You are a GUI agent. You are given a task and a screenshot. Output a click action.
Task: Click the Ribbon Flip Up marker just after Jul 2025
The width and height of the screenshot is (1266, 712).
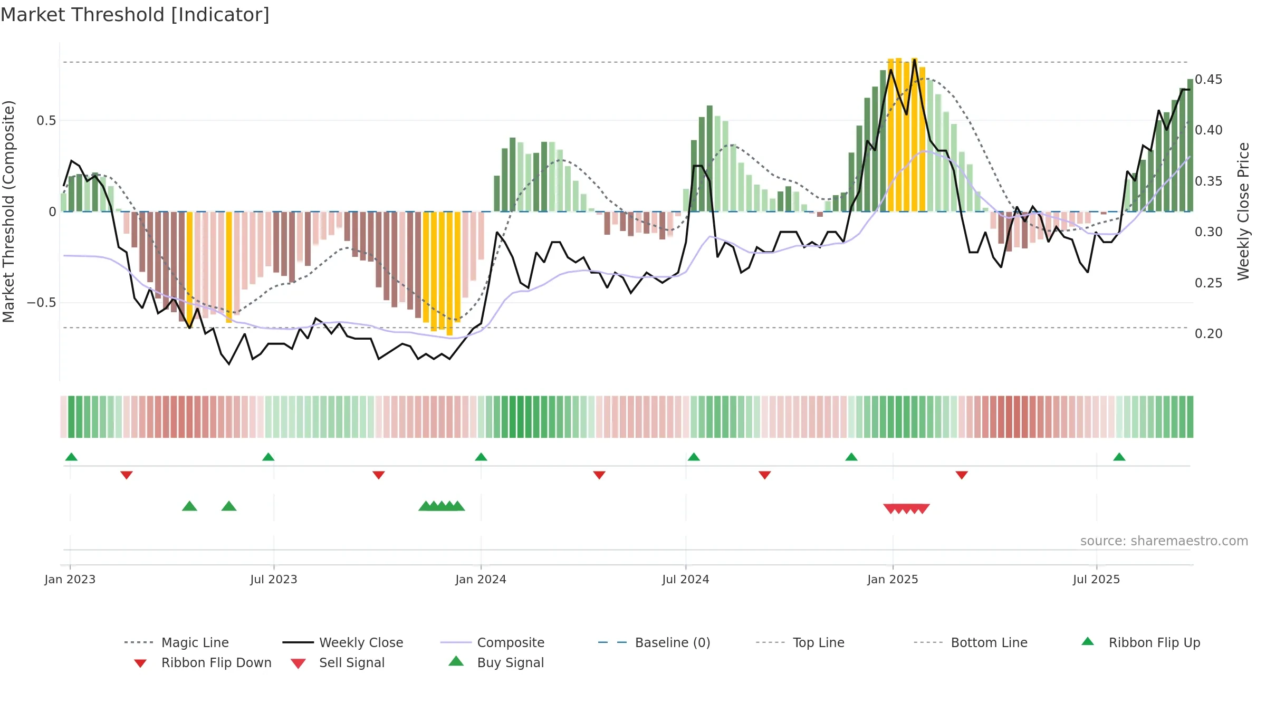point(1119,457)
